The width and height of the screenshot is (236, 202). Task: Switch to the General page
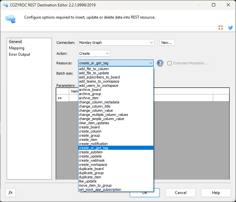click(x=15, y=42)
